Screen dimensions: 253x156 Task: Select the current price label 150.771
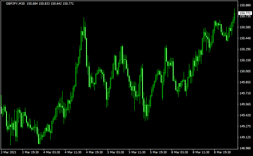tap(245, 13)
